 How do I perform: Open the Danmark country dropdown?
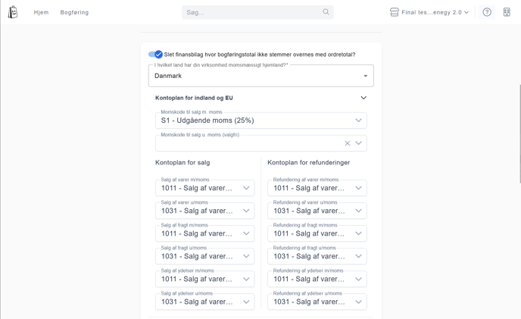(260, 76)
